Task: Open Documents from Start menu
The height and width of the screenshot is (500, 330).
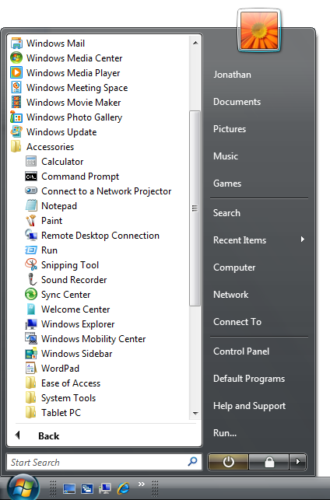Action: 237,102
